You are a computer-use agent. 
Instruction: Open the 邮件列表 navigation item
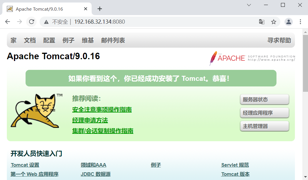pos(113,41)
